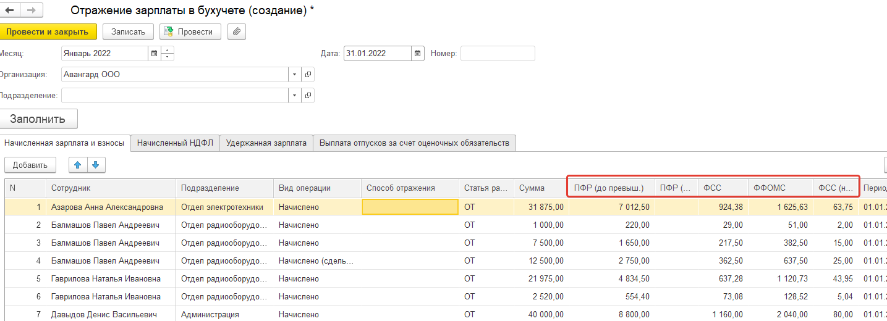Viewport: 887px width, 321px height.
Task: Click the 1 120,73 ФФОМС cell
Action: (781, 279)
